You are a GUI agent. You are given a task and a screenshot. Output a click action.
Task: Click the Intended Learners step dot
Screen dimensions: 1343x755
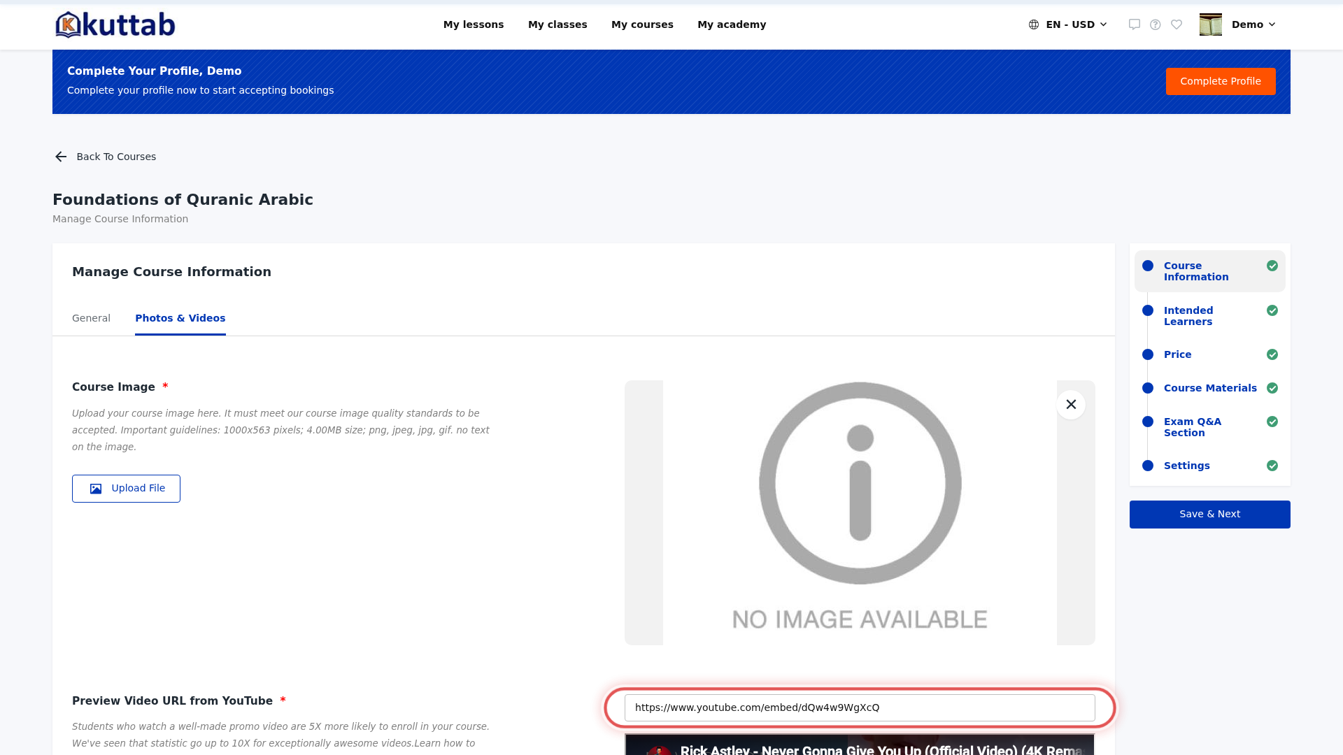pos(1148,310)
